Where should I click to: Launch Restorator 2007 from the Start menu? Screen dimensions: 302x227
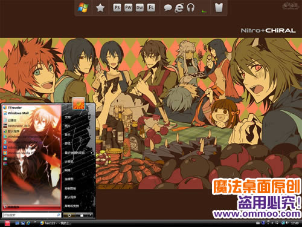[x=16, y=126]
